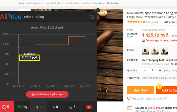
Task: Decrease quantity with the minus button
Action: click(145, 70)
